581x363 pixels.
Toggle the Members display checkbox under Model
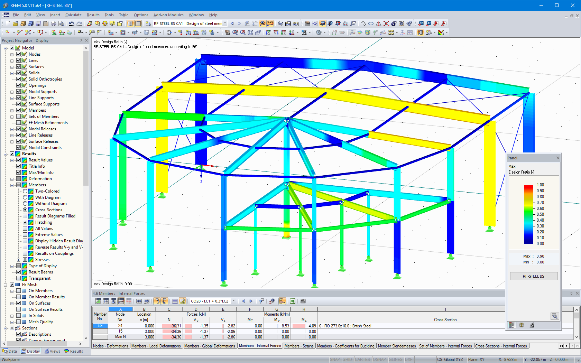point(19,110)
